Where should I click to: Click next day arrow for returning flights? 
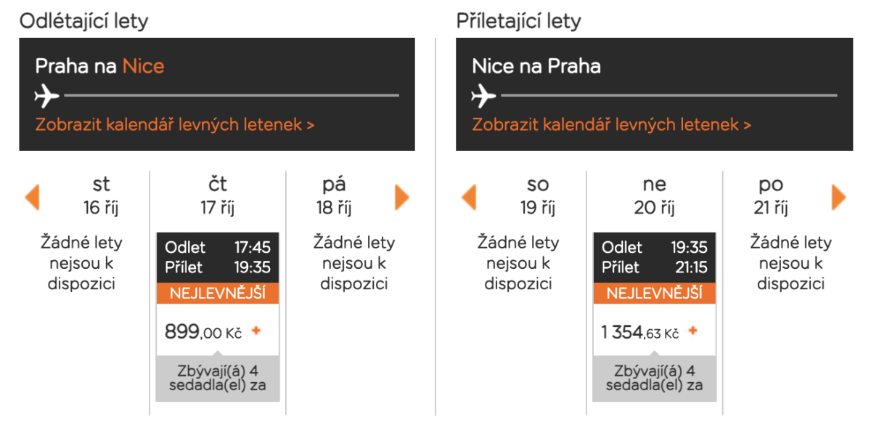pos(839,198)
